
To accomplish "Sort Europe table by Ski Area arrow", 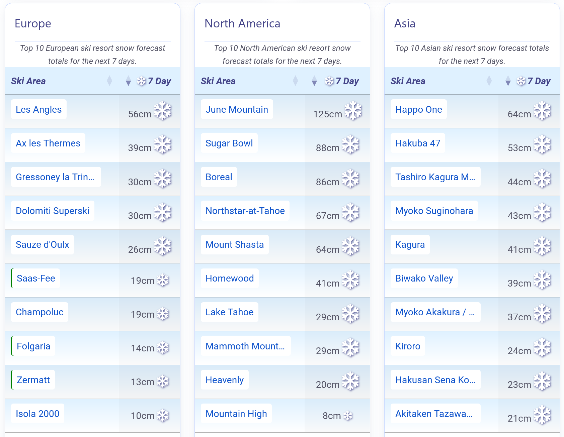I will 109,81.
